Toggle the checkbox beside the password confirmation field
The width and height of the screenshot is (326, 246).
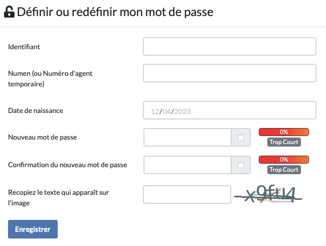click(241, 165)
